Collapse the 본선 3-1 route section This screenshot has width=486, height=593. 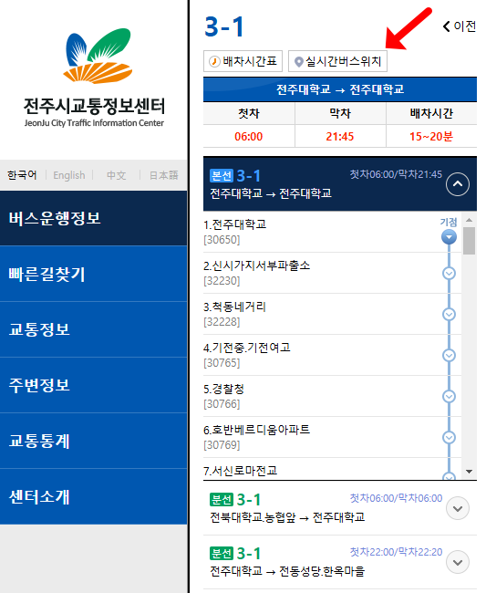(x=458, y=184)
